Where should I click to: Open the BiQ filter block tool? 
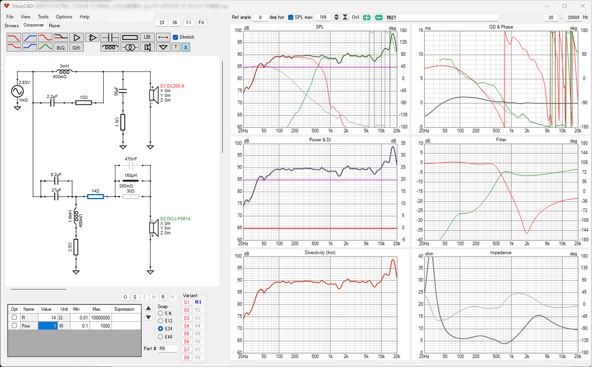(60, 47)
